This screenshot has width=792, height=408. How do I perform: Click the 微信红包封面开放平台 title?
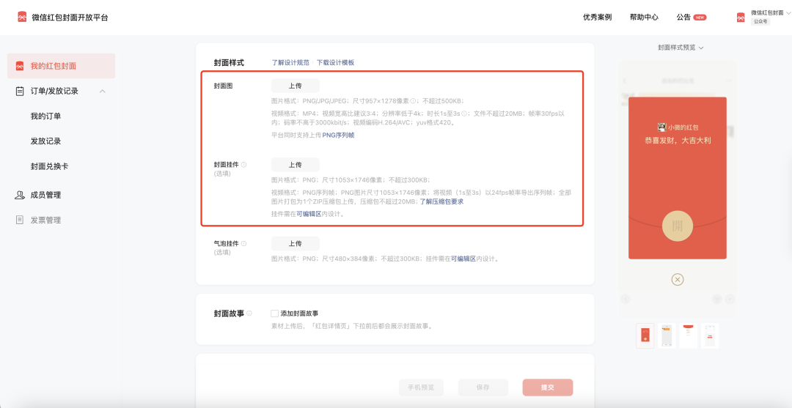(70, 17)
